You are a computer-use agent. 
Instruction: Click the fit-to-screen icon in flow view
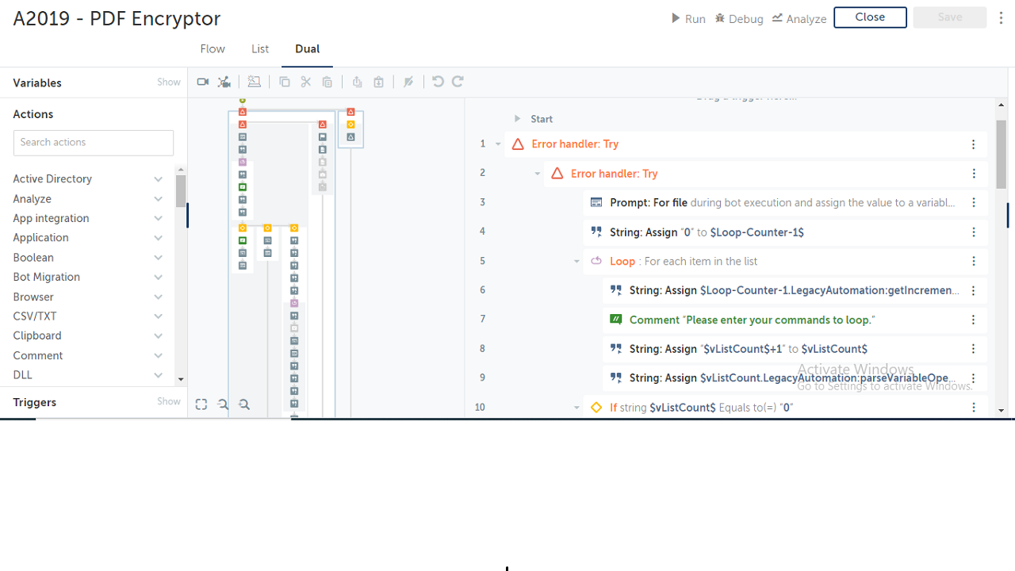(201, 404)
